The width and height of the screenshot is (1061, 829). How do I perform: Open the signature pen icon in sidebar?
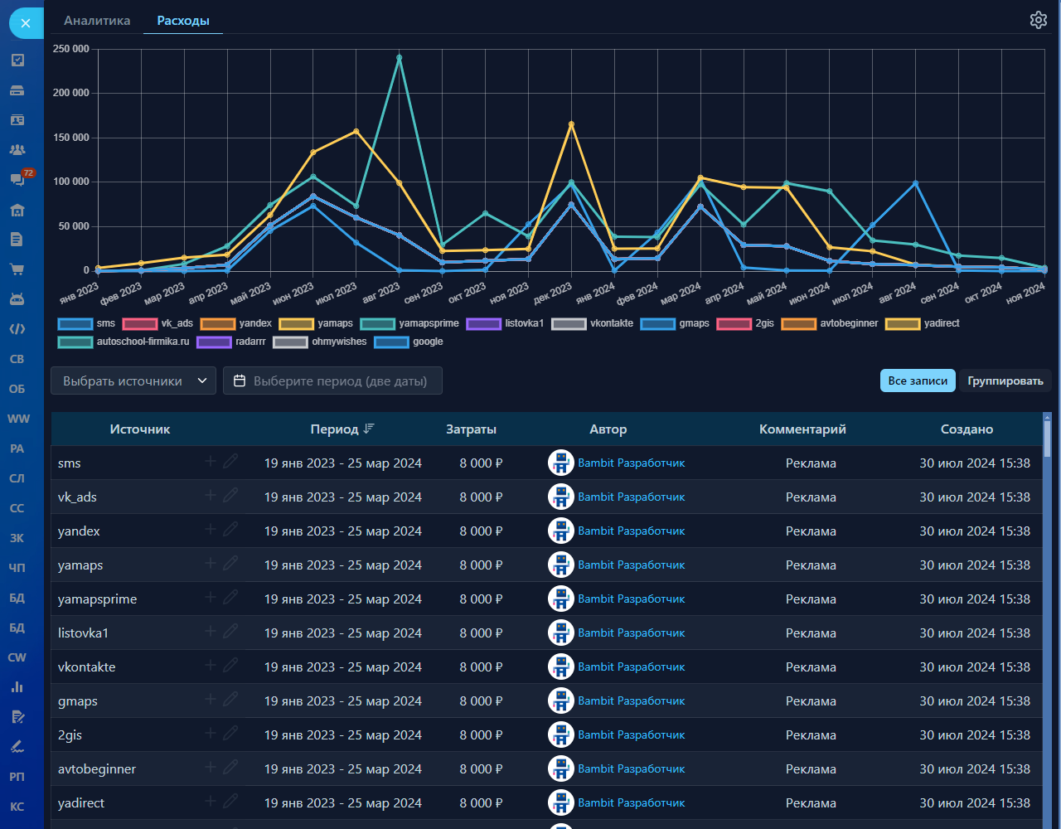[x=17, y=747]
